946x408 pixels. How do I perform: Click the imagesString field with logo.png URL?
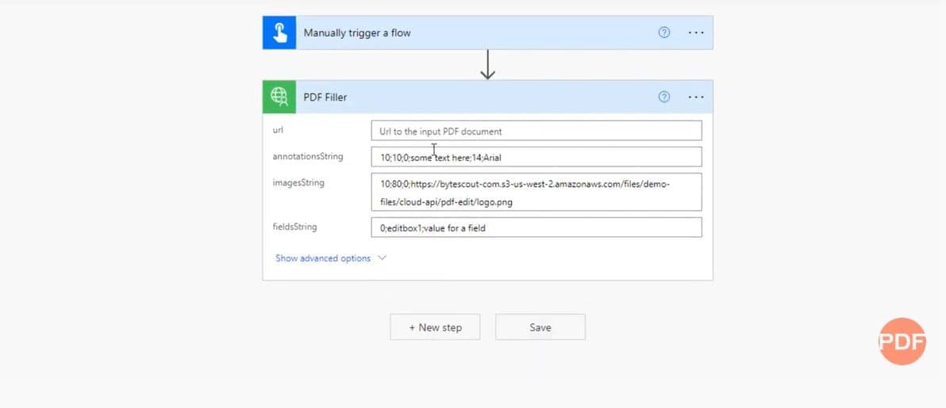(x=536, y=193)
